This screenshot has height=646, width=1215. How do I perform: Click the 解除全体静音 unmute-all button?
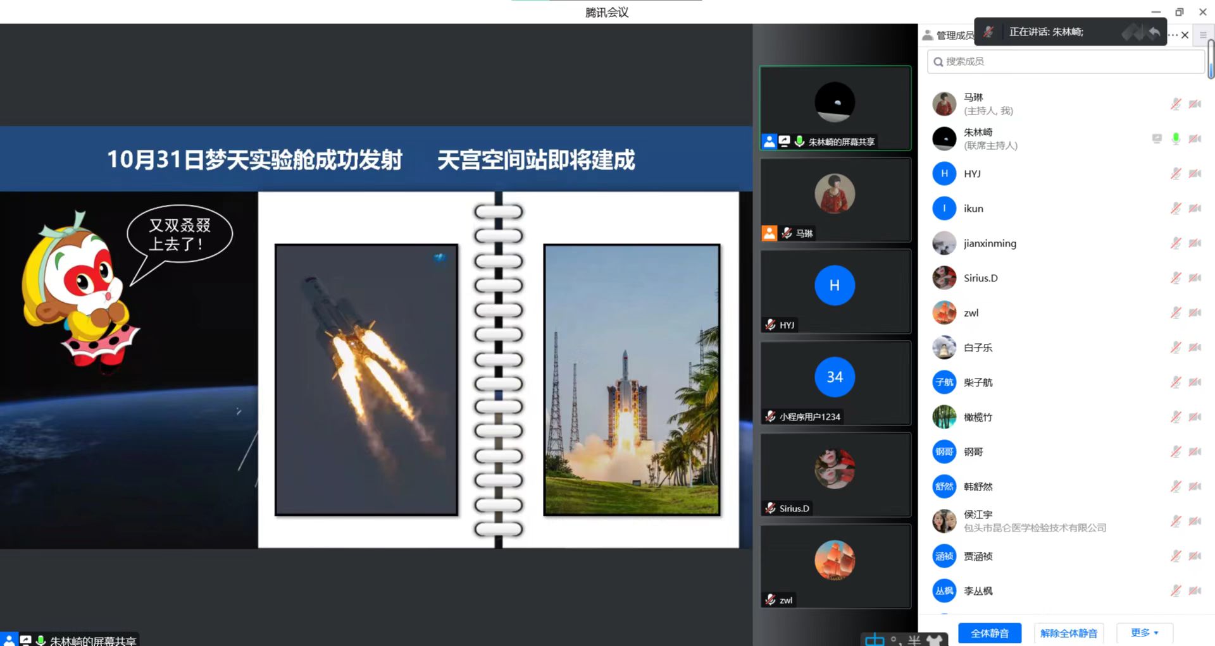click(1069, 633)
